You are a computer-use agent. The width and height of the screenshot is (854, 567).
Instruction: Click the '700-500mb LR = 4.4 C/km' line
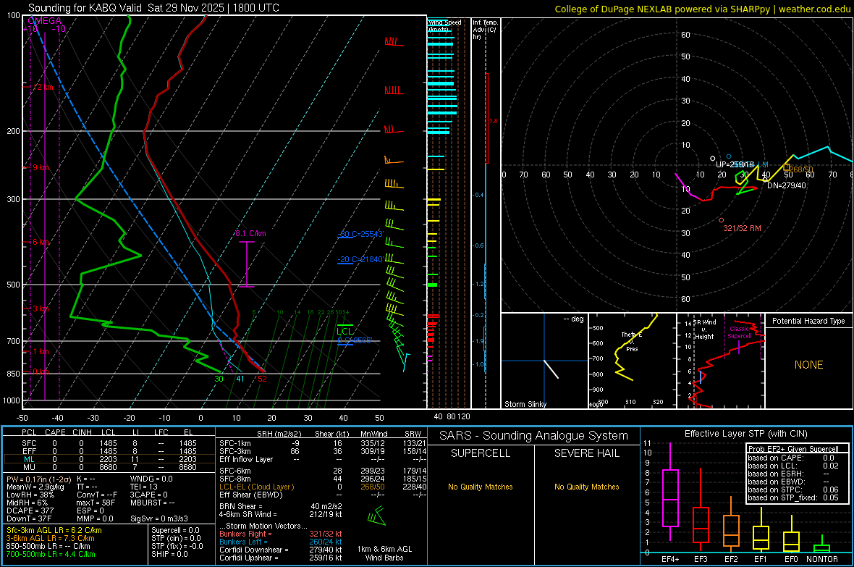pyautogui.click(x=51, y=554)
